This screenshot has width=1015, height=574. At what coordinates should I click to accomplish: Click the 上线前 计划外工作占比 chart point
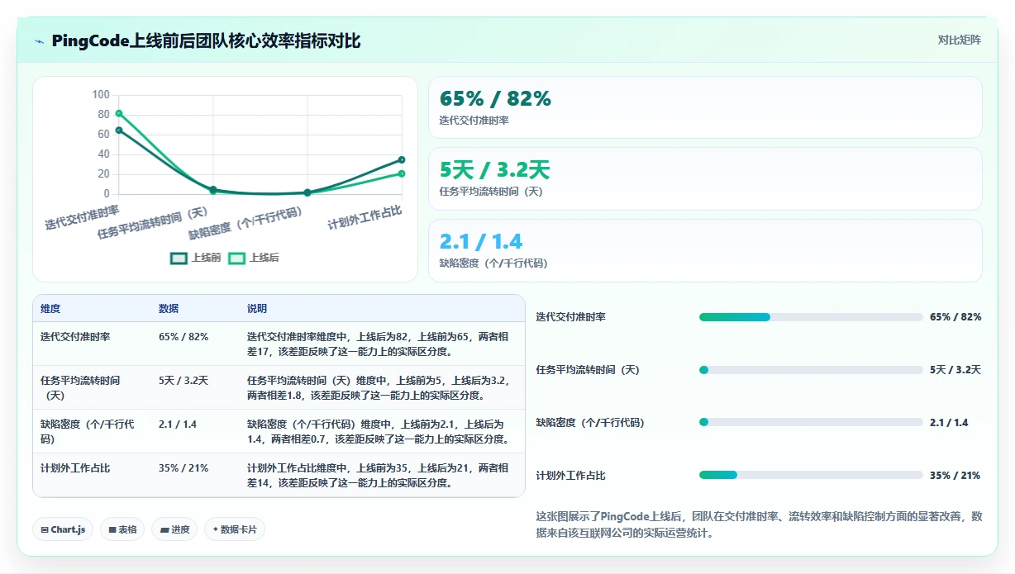coord(402,159)
